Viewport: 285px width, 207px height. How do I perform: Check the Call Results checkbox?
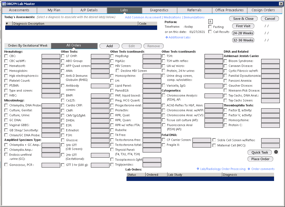click(x=210, y=32)
